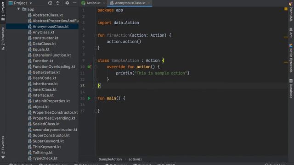Screen dimensions: 294x165
Task: Click the override gutter icon on line 10
Action: coord(89,67)
